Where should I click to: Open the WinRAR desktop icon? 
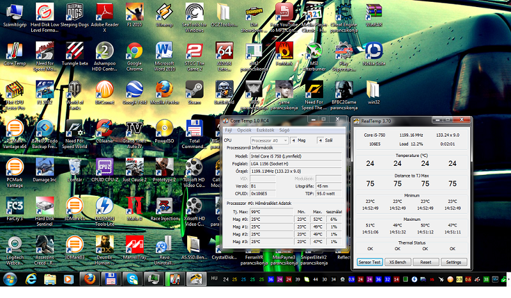374,15
